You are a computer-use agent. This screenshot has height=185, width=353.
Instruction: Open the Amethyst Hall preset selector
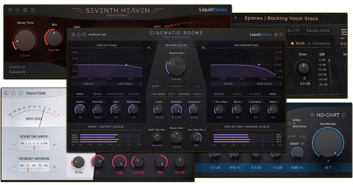pos(97,35)
